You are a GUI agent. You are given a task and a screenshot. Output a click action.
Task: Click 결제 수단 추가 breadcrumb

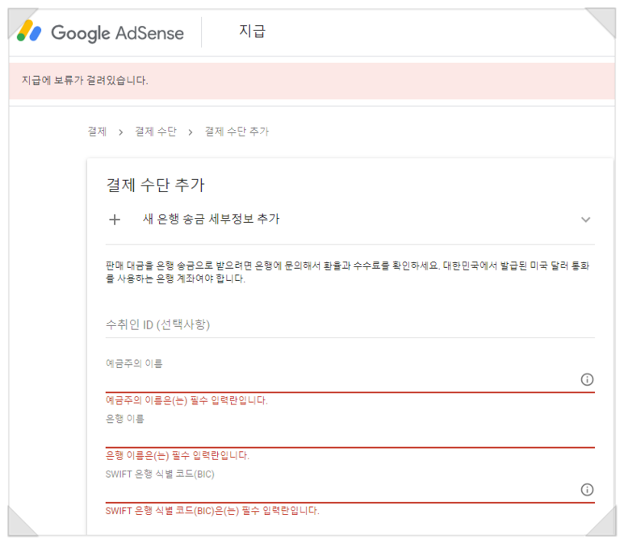pyautogui.click(x=237, y=132)
